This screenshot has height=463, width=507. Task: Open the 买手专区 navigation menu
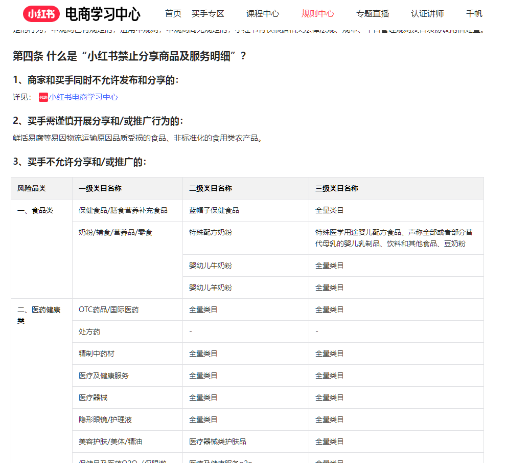pos(208,14)
